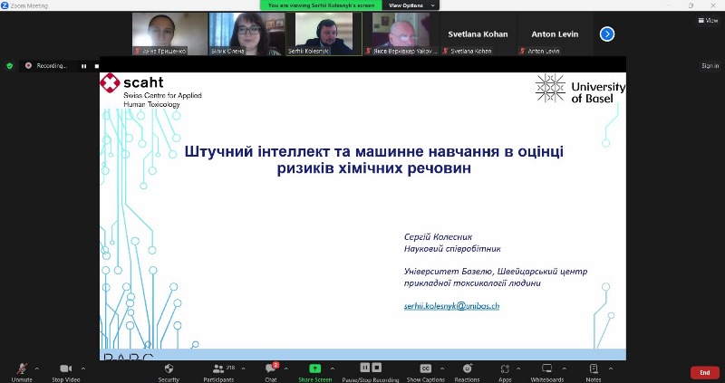Open the View Options dropdown
Screen dimensions: 725x383
coord(411,5)
